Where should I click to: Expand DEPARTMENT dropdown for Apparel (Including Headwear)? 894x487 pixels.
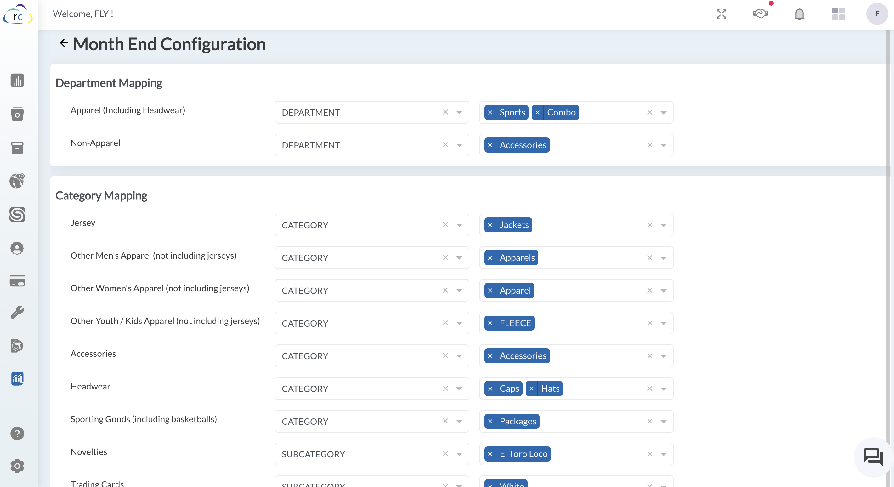(x=459, y=112)
